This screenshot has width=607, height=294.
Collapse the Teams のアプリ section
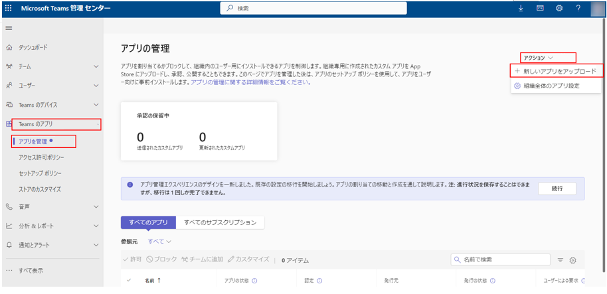click(x=98, y=124)
